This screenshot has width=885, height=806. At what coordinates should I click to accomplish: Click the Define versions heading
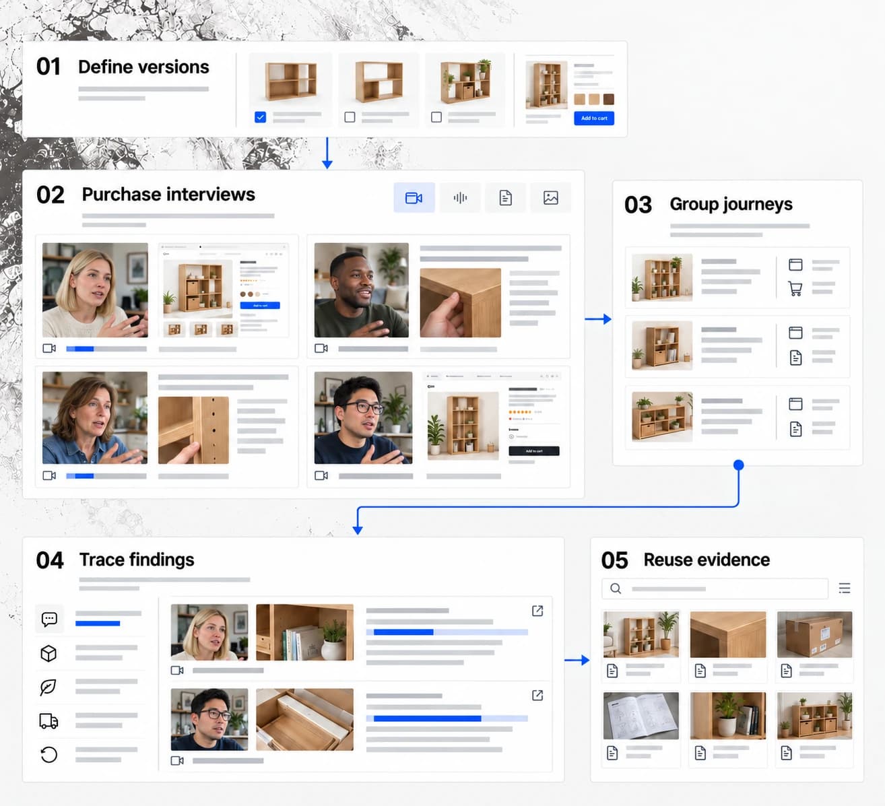click(x=143, y=67)
